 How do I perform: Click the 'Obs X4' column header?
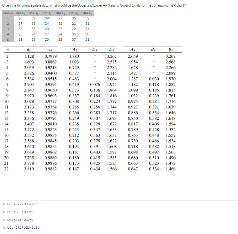[60, 13]
